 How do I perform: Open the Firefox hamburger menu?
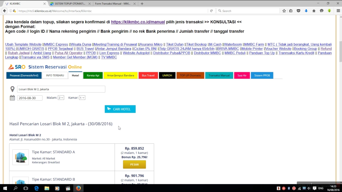[338, 11]
